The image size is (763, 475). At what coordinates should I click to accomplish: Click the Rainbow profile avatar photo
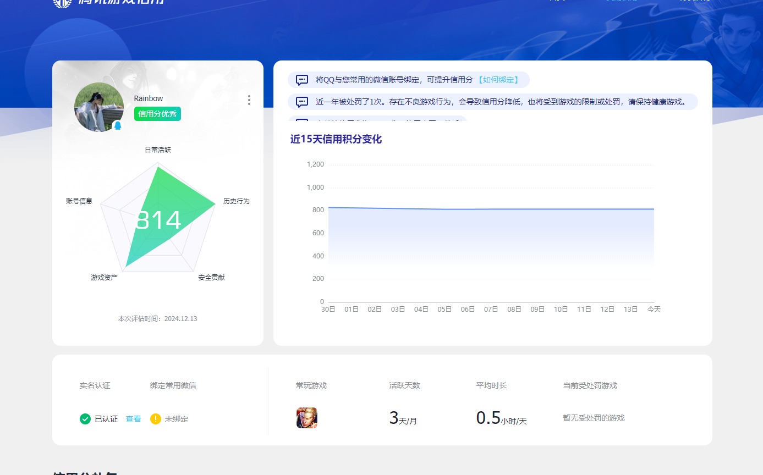pos(99,107)
